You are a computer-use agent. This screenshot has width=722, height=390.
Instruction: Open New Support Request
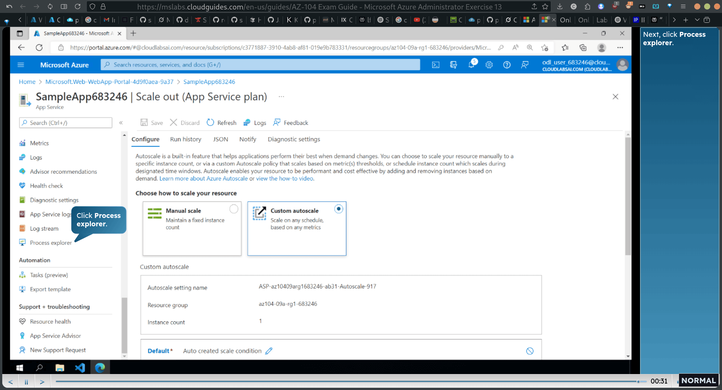click(x=58, y=350)
